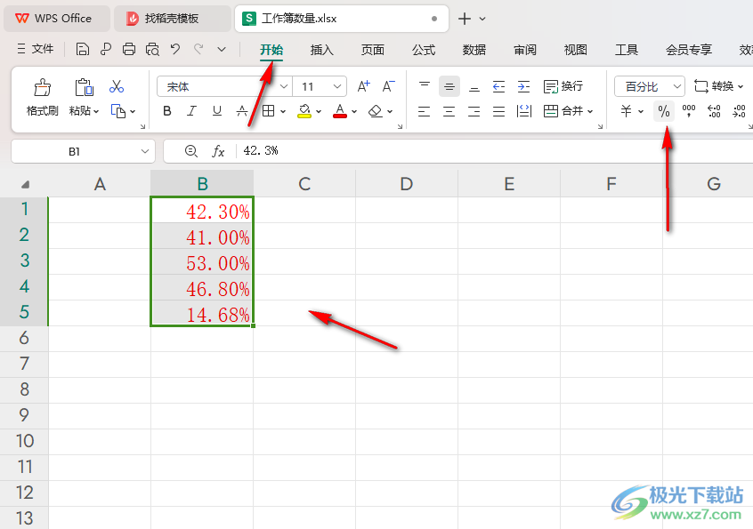Toggle bold formatting
This screenshot has width=753, height=529.
coord(167,111)
